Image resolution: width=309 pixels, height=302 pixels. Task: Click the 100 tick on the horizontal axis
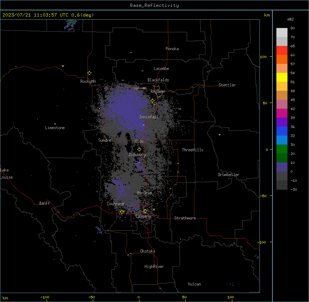230,297
